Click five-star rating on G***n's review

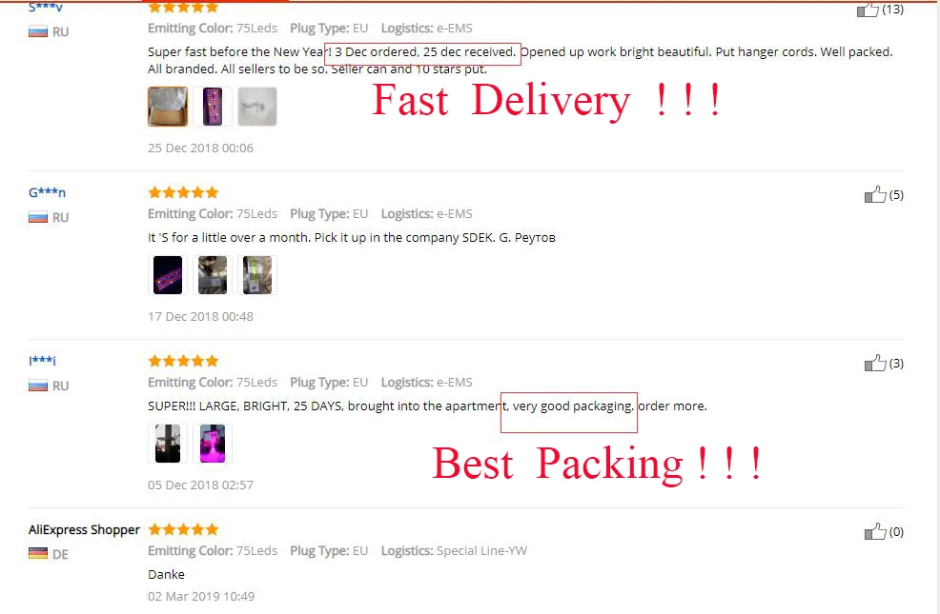183,192
